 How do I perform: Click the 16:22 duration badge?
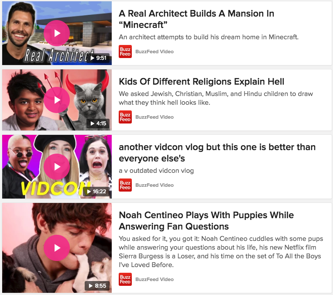[96, 191]
